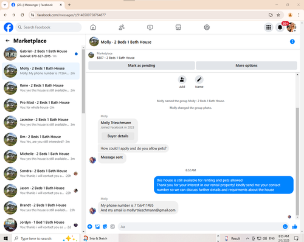Click the blue reply message bubble

[224, 185]
